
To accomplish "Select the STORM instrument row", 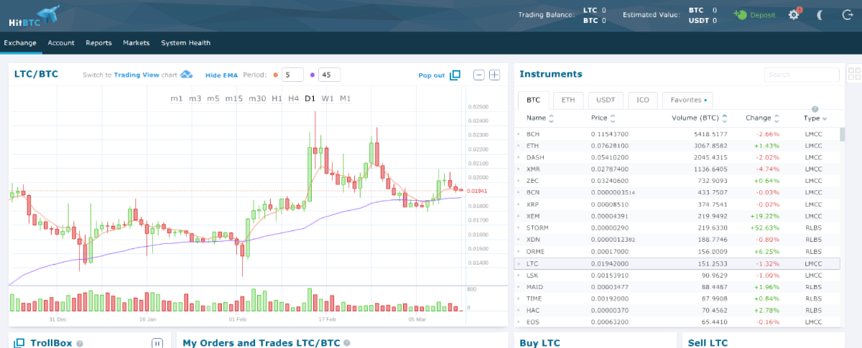I will [x=677, y=228].
